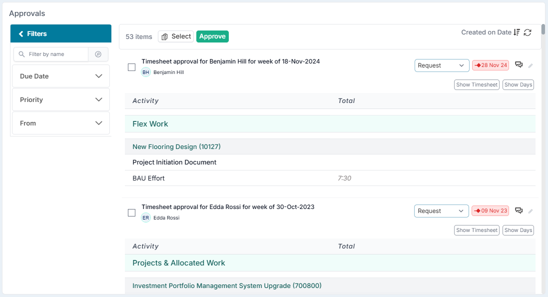The height and width of the screenshot is (297, 548).
Task: Check the Benjamin Hill timesheet approval checkbox
Action: [132, 67]
